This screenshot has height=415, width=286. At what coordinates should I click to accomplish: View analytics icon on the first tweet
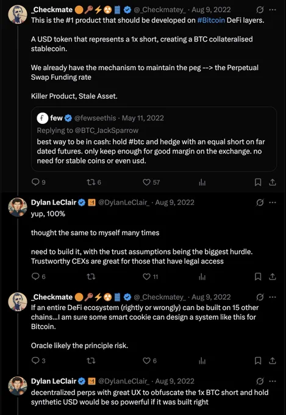[x=202, y=182]
